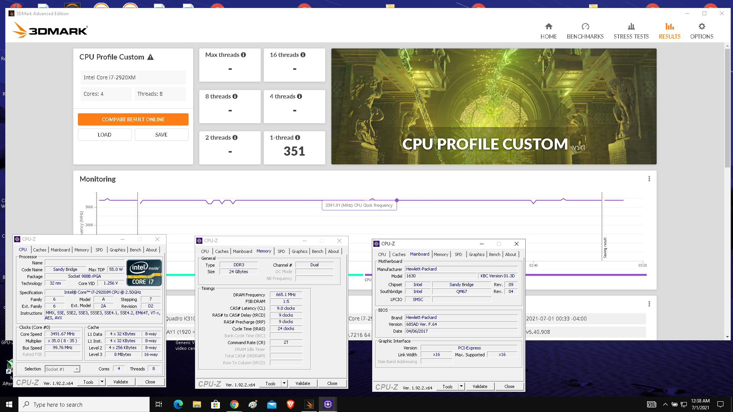
Task: Open Monitoring panel more-options menu
Action: (x=649, y=179)
